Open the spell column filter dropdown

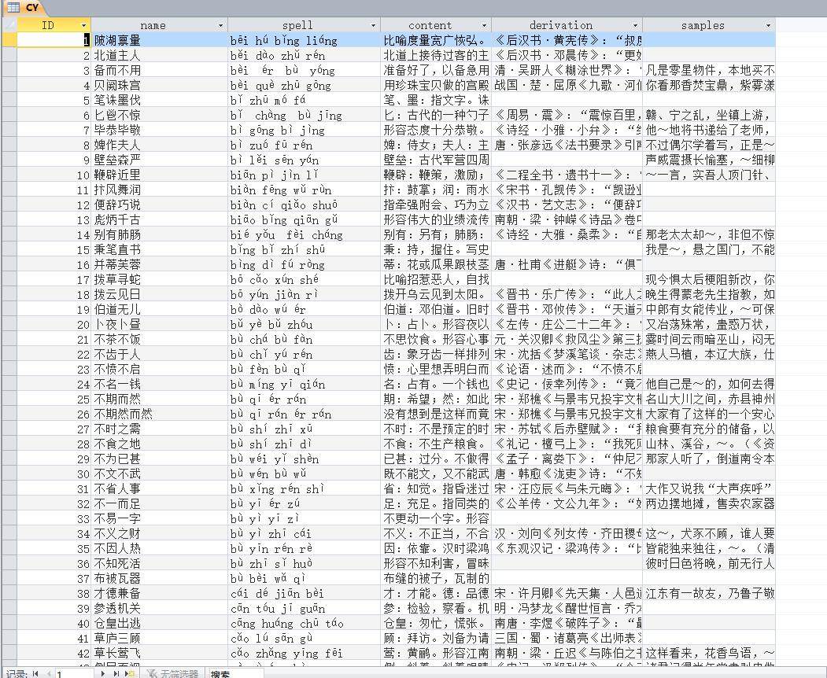pyautogui.click(x=375, y=24)
